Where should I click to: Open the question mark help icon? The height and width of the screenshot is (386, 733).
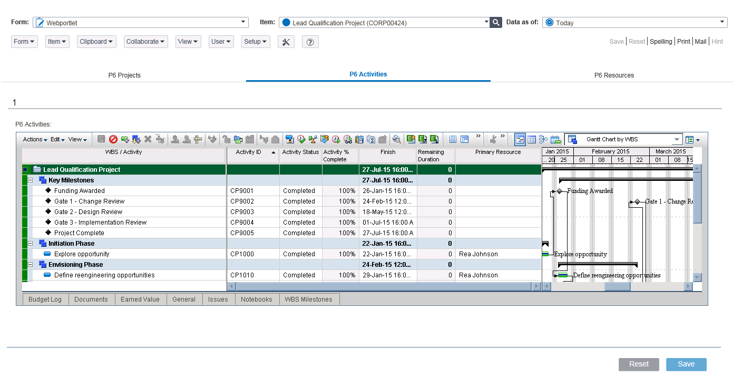310,42
